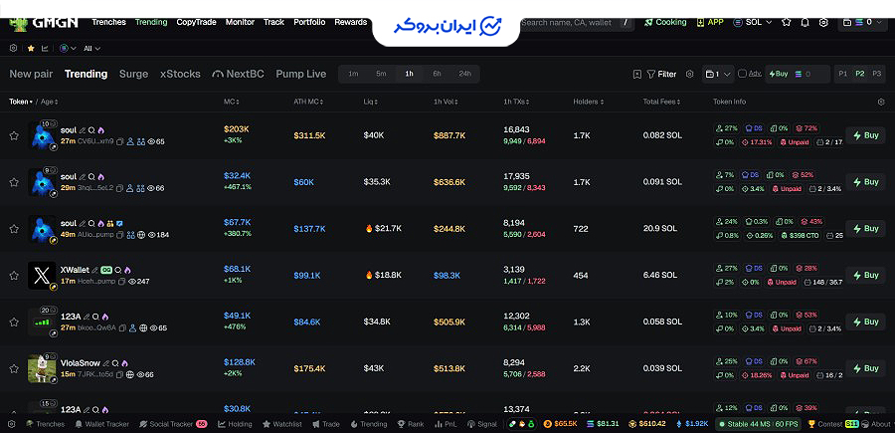The height and width of the screenshot is (433, 895).
Task: Expand the SOL chain dropdown
Action: click(753, 22)
